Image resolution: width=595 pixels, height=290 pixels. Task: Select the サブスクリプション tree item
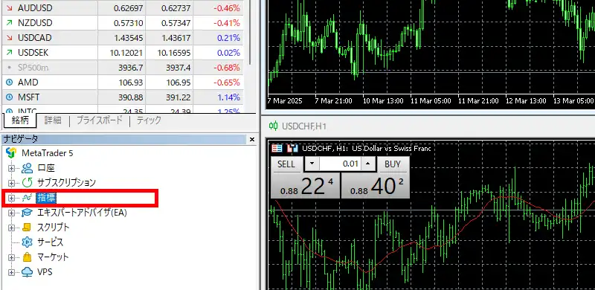pyautogui.click(x=66, y=183)
